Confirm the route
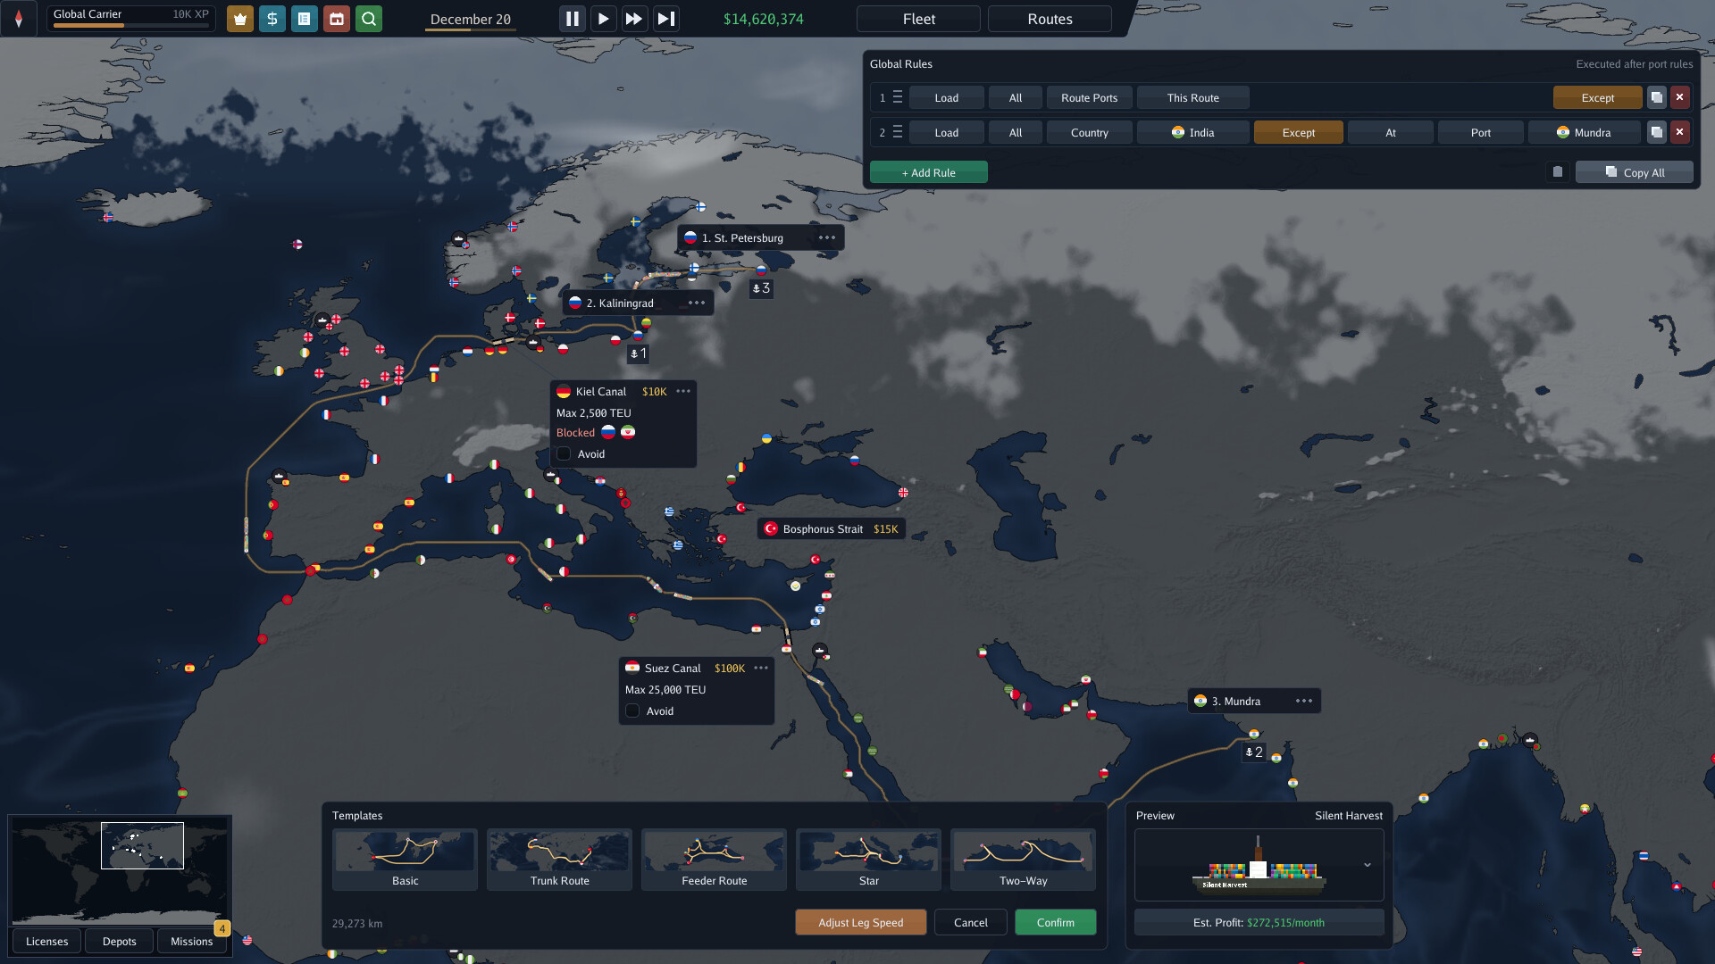Viewport: 1715px width, 964px height. [1055, 922]
